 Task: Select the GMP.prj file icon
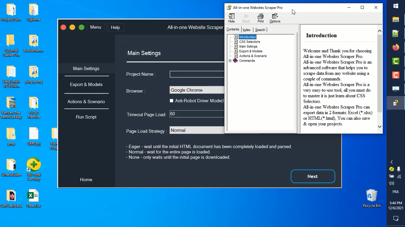point(34,137)
